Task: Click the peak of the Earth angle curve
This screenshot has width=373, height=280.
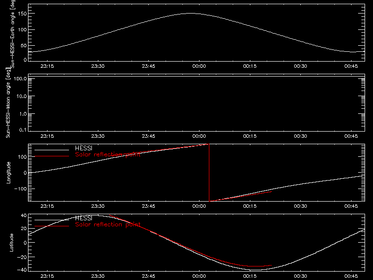Action: point(190,14)
